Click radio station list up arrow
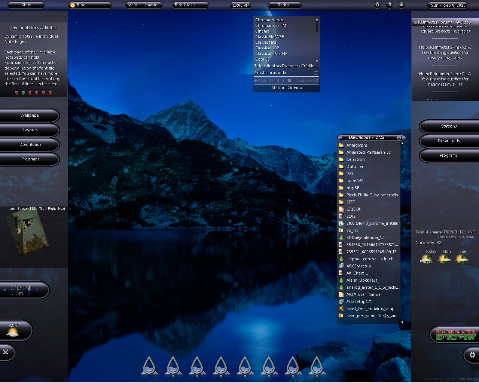The width and height of the screenshot is (479, 383). [317, 19]
